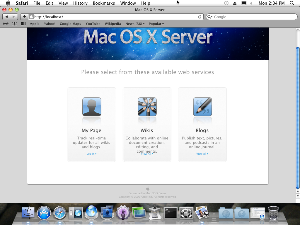Click the localhost address bar
300x225 pixels.
point(116,17)
